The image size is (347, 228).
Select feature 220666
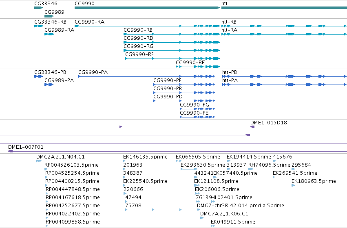coord(133,190)
